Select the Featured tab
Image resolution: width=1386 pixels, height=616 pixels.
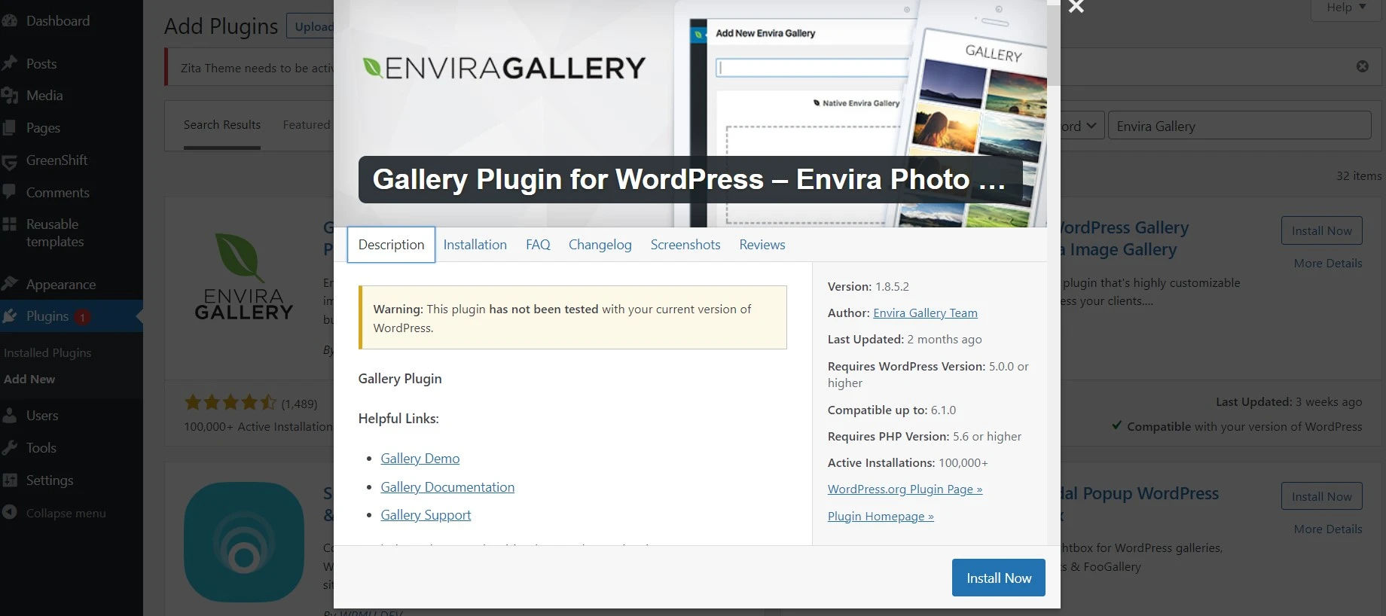coord(307,125)
